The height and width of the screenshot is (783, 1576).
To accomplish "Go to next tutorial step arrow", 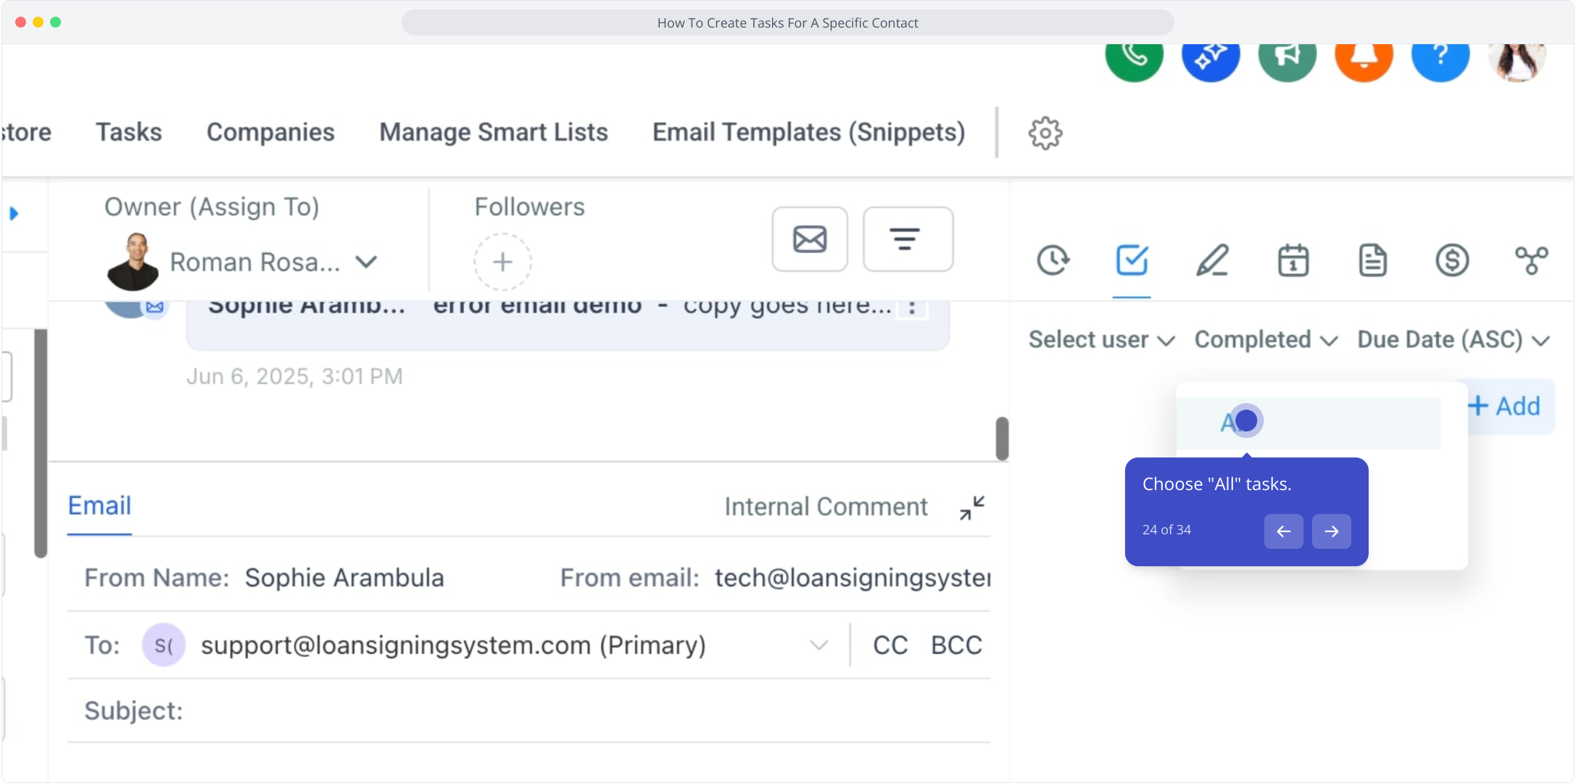I will click(x=1331, y=531).
